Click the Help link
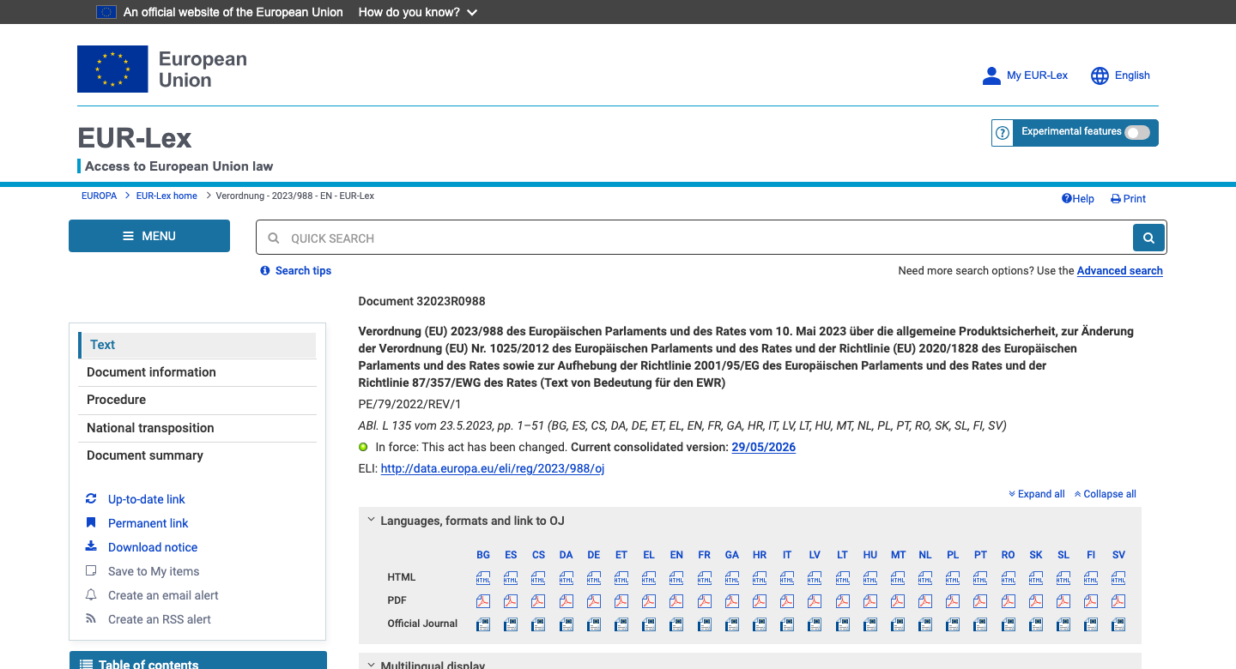The image size is (1236, 669). 1078,199
